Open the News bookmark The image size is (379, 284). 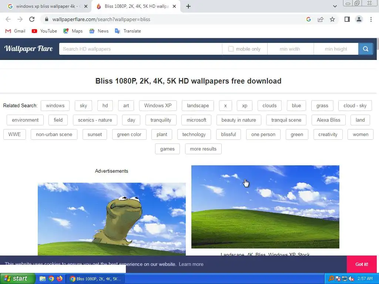(99, 31)
